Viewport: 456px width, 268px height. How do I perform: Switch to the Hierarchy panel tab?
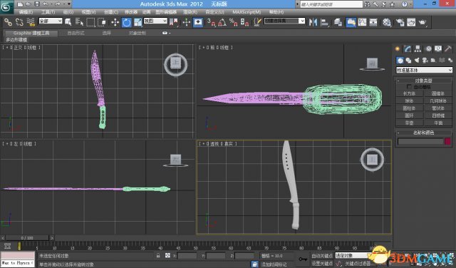pyautogui.click(x=418, y=49)
